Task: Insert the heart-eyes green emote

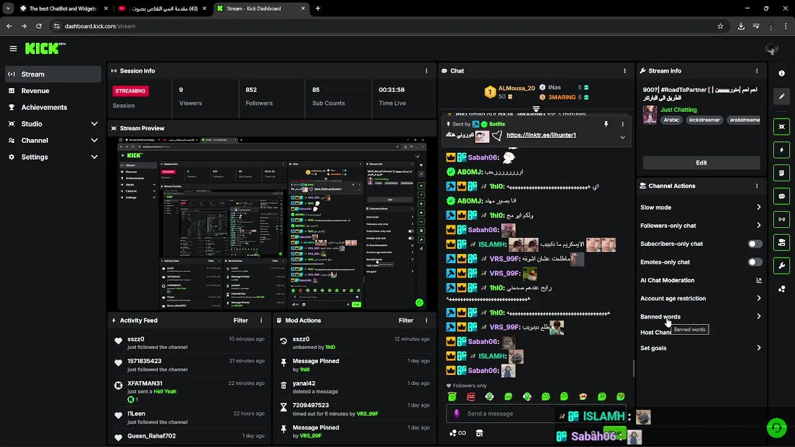Action: pyautogui.click(x=620, y=397)
